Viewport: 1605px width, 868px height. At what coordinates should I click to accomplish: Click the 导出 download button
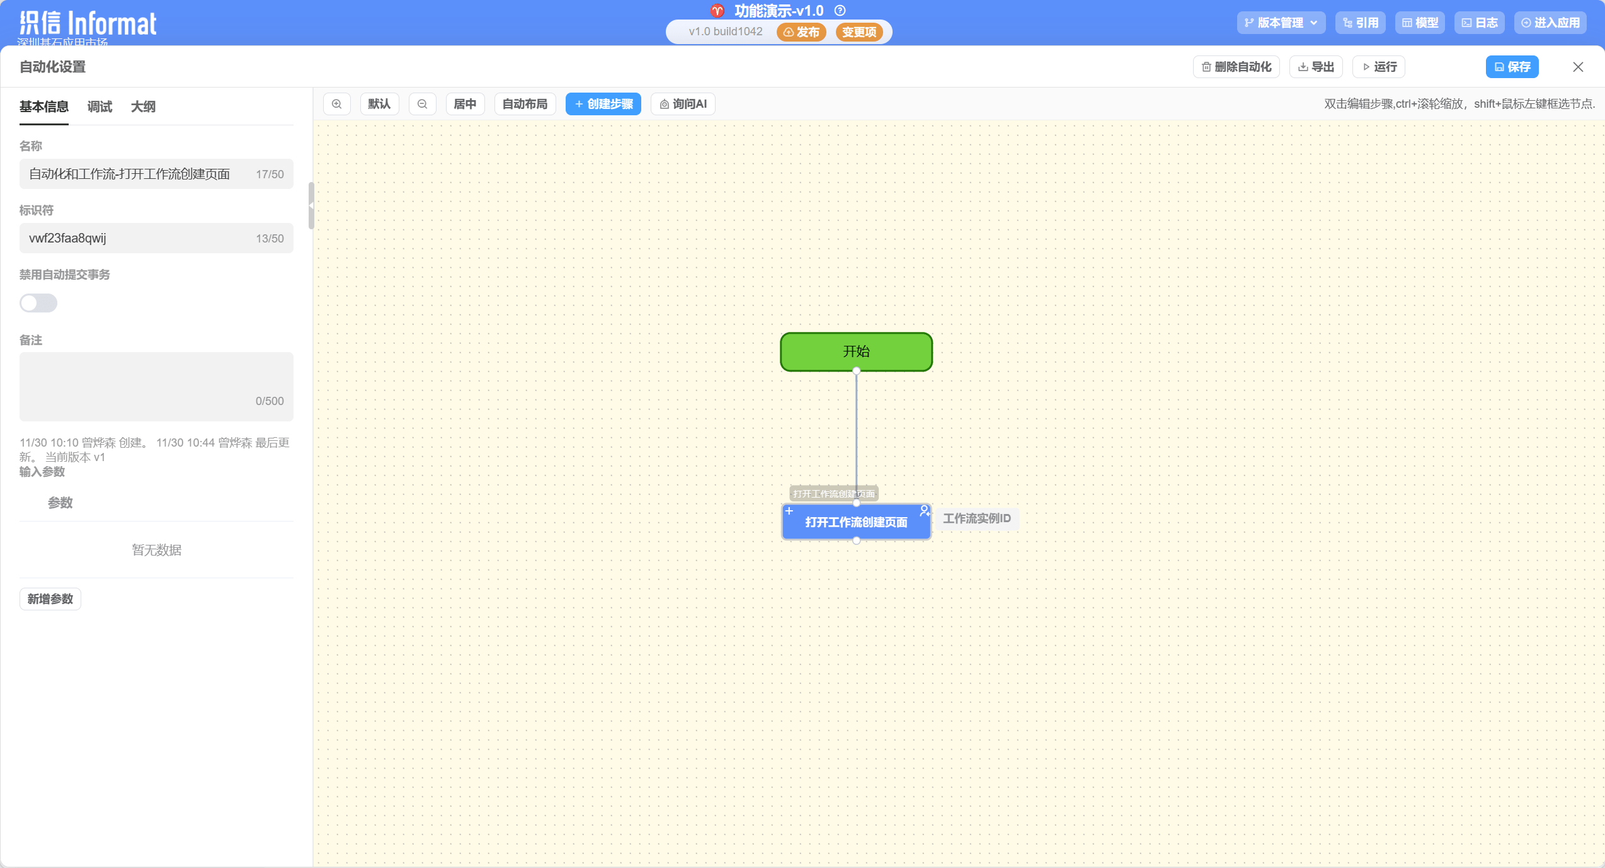[x=1316, y=67]
